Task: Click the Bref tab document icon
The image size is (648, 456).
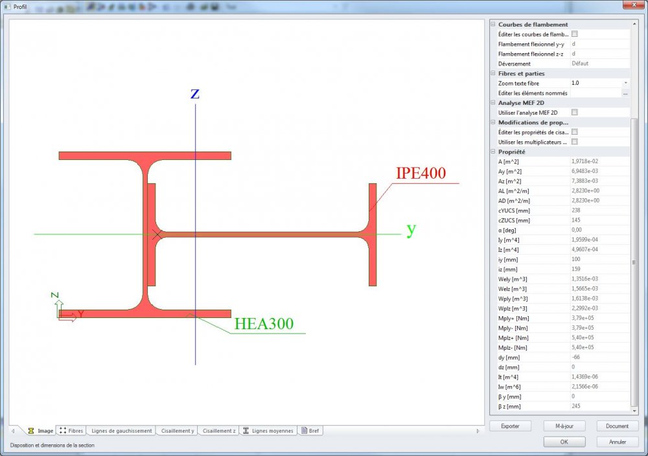Action: click(x=304, y=430)
